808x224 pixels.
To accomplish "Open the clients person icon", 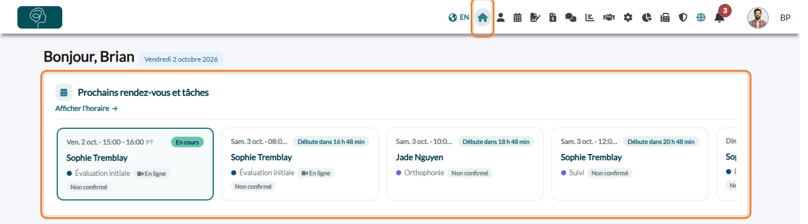I will click(x=501, y=17).
